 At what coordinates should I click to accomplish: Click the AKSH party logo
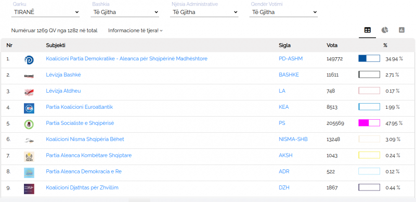click(x=29, y=157)
